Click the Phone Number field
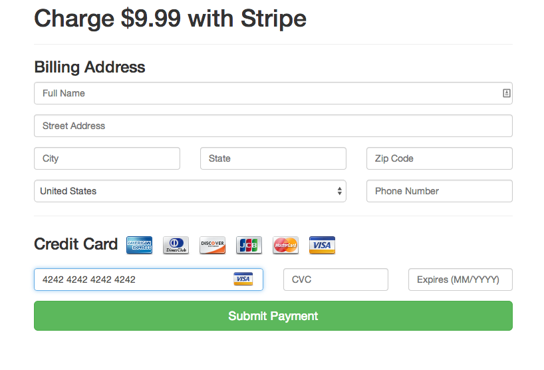544x370 pixels. (439, 191)
